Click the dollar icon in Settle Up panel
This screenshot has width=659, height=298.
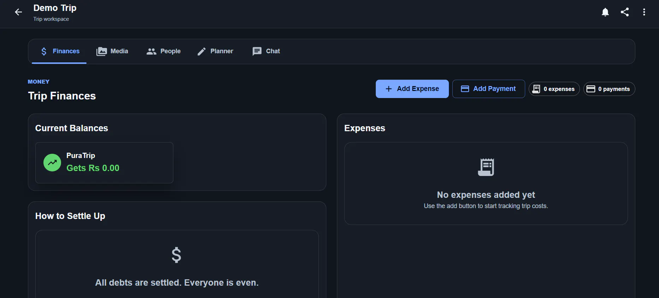[177, 255]
